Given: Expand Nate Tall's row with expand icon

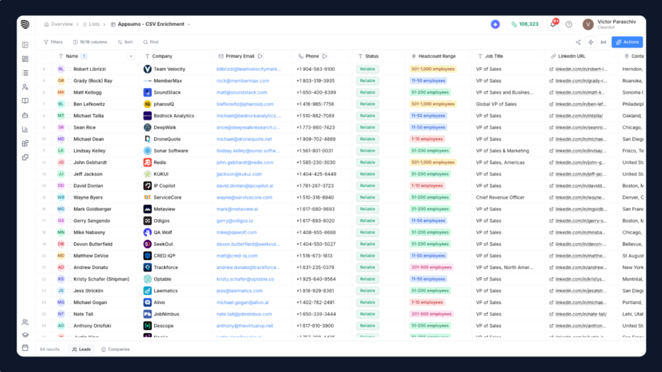Looking at the screenshot, I should [69, 314].
